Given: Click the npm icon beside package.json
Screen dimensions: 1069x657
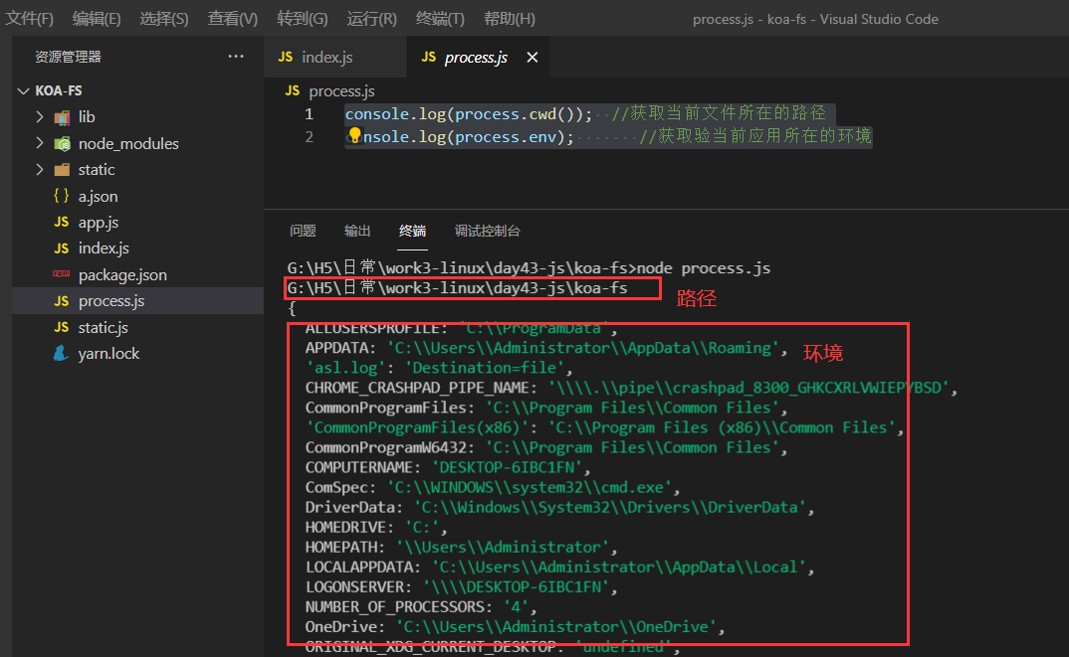Looking at the screenshot, I should click(x=62, y=274).
